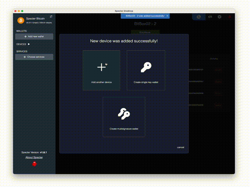Open the About Specter link
250x187 pixels.
point(34,157)
